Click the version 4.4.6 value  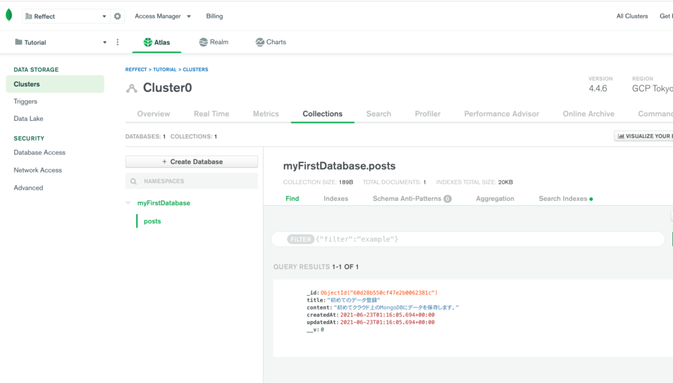coord(598,89)
